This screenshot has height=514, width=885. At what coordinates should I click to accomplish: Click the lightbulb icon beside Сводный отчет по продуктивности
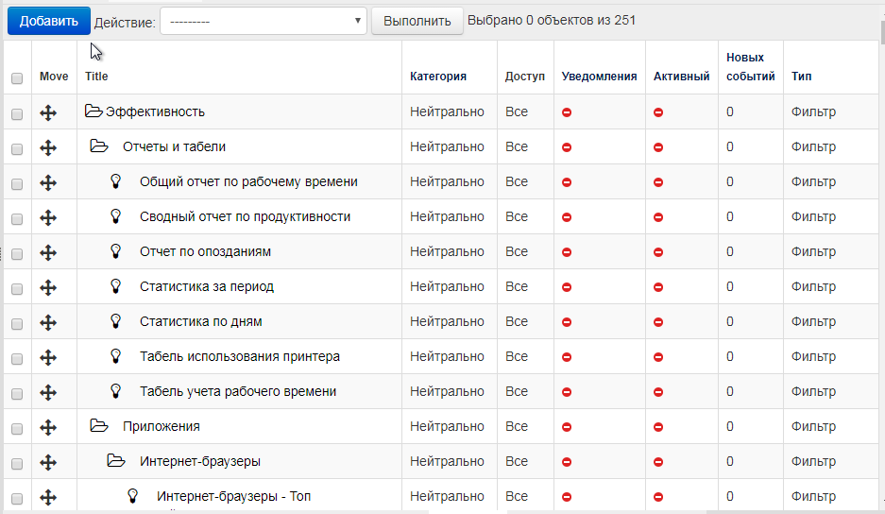tap(116, 216)
